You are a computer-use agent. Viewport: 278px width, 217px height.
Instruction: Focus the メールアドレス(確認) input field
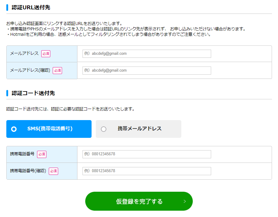(x=147, y=70)
